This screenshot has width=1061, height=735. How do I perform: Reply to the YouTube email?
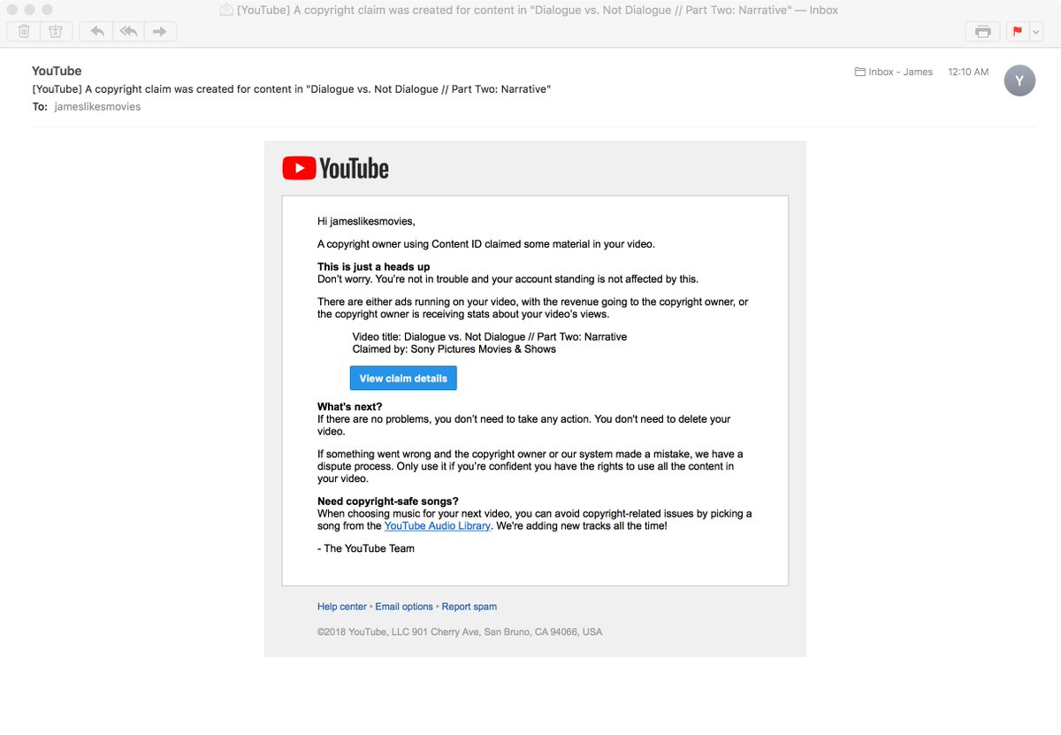(x=96, y=31)
